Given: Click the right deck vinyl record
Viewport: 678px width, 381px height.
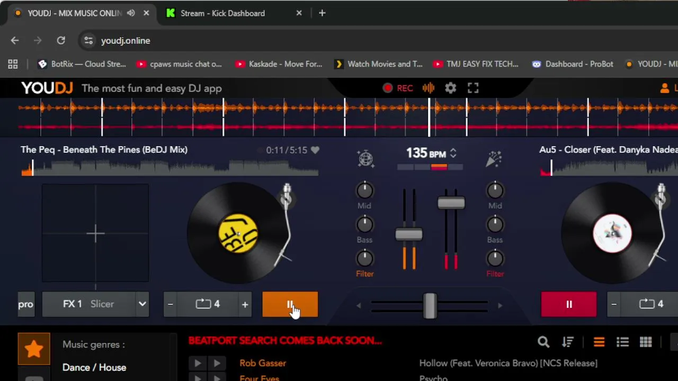Looking at the screenshot, I should coord(612,233).
